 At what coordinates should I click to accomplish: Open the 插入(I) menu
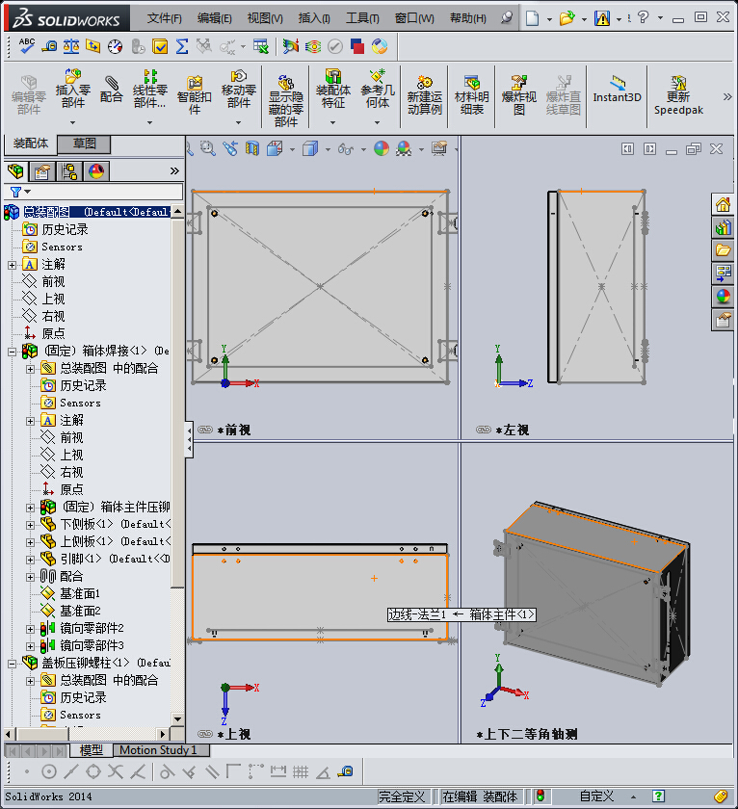point(313,17)
